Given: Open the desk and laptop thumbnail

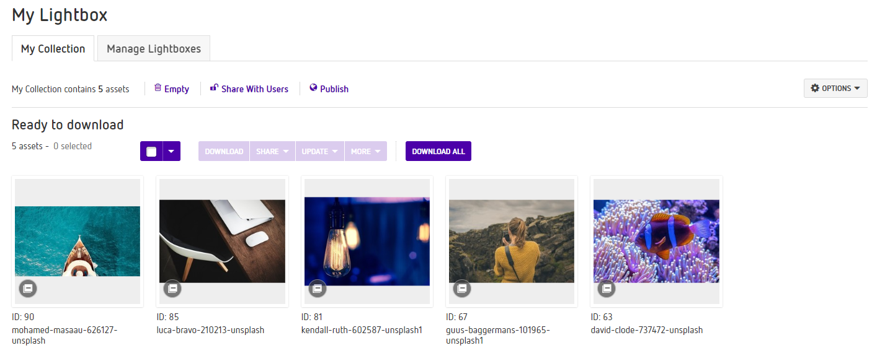Looking at the screenshot, I should tap(222, 241).
